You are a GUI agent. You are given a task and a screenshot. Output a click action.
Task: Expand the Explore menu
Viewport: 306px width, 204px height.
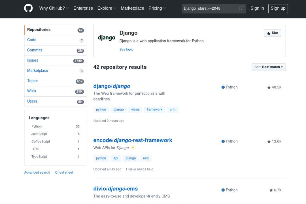[107, 8]
